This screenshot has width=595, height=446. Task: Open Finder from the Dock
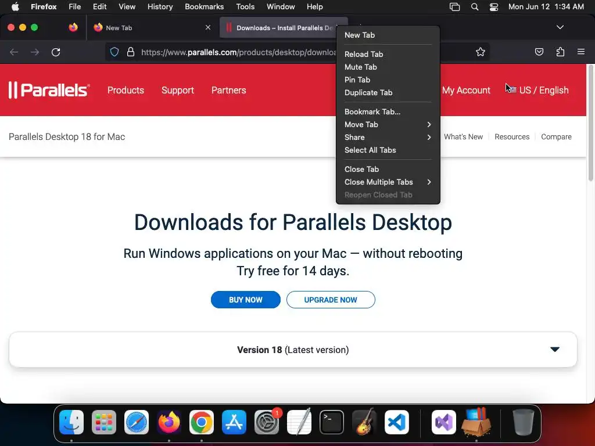(71, 422)
